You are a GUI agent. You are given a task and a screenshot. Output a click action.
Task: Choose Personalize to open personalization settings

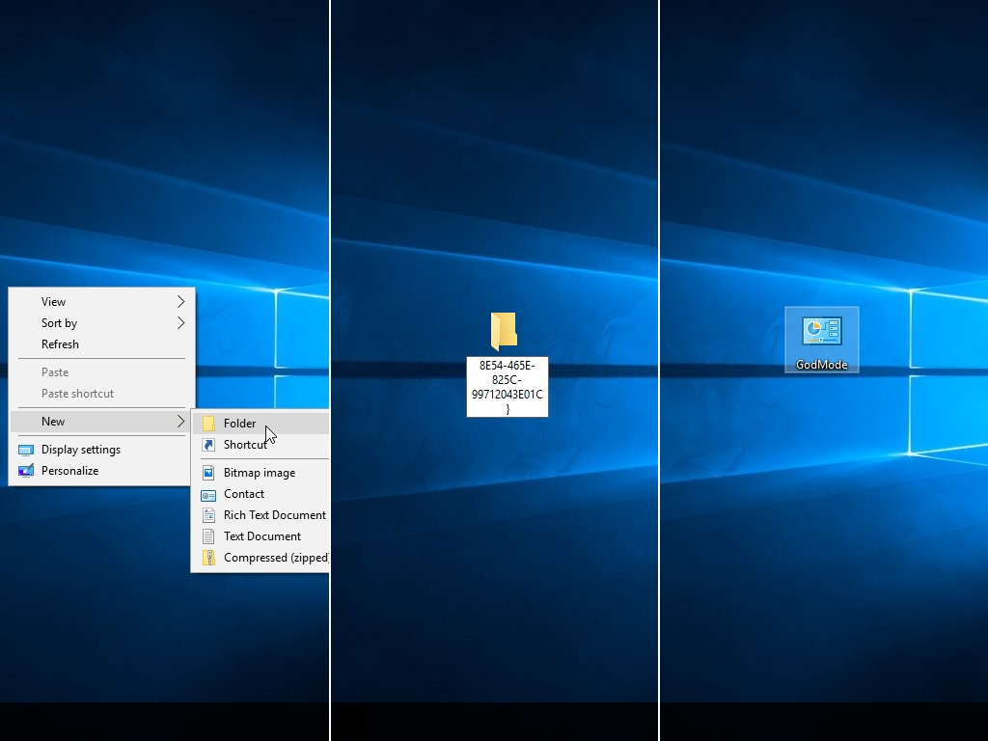click(x=69, y=470)
